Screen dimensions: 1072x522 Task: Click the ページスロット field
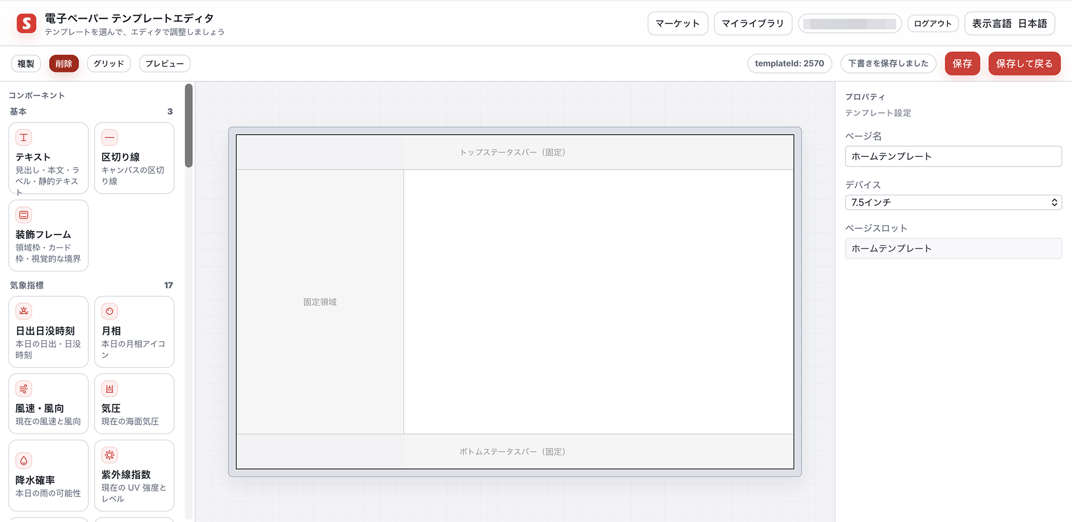tap(953, 249)
